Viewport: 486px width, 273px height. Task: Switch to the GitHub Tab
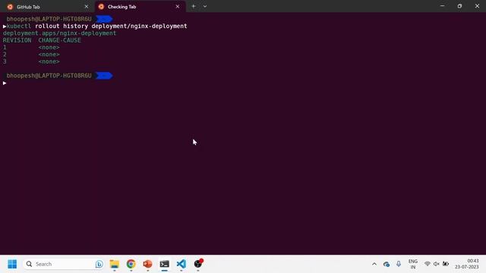point(47,7)
